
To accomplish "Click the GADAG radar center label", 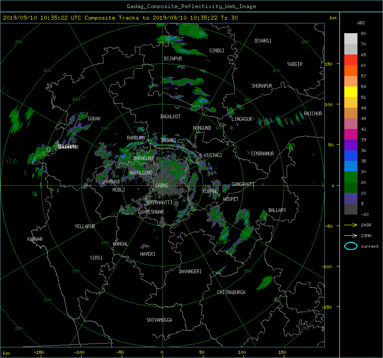I will (x=162, y=186).
